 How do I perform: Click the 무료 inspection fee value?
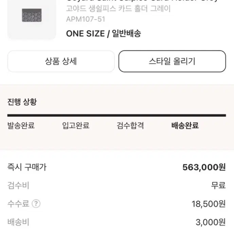(x=218, y=185)
